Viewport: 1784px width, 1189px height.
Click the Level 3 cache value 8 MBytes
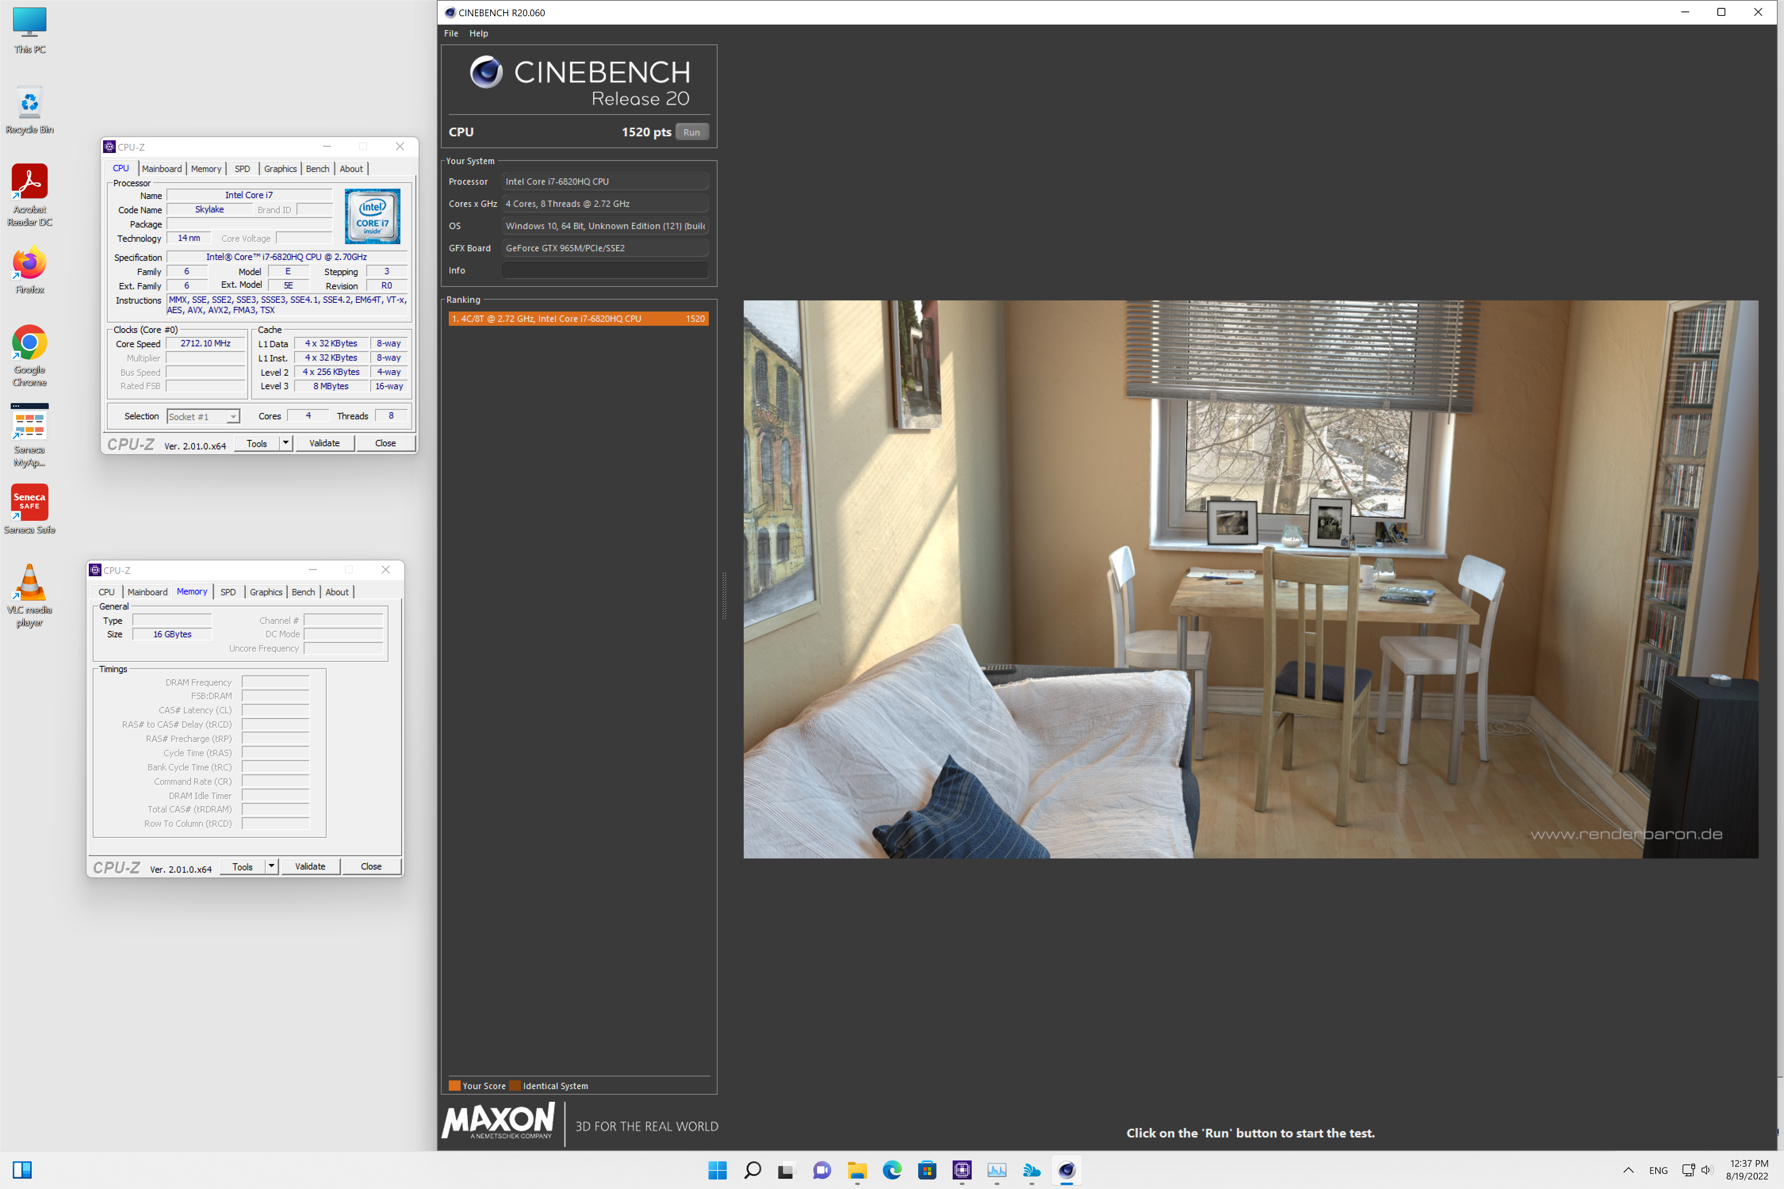[331, 386]
